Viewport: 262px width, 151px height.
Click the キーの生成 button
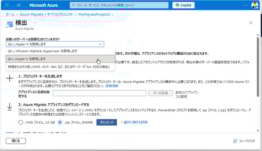161,93
